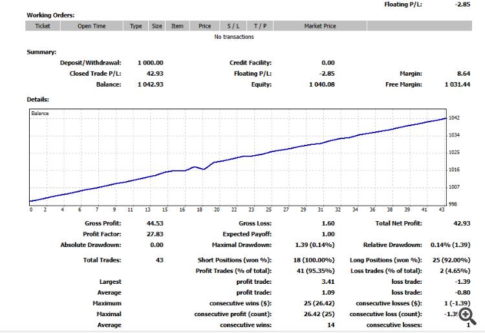Screen dimensions: 485x333
Task: Click the Total Trades value 43
Action: (159, 260)
